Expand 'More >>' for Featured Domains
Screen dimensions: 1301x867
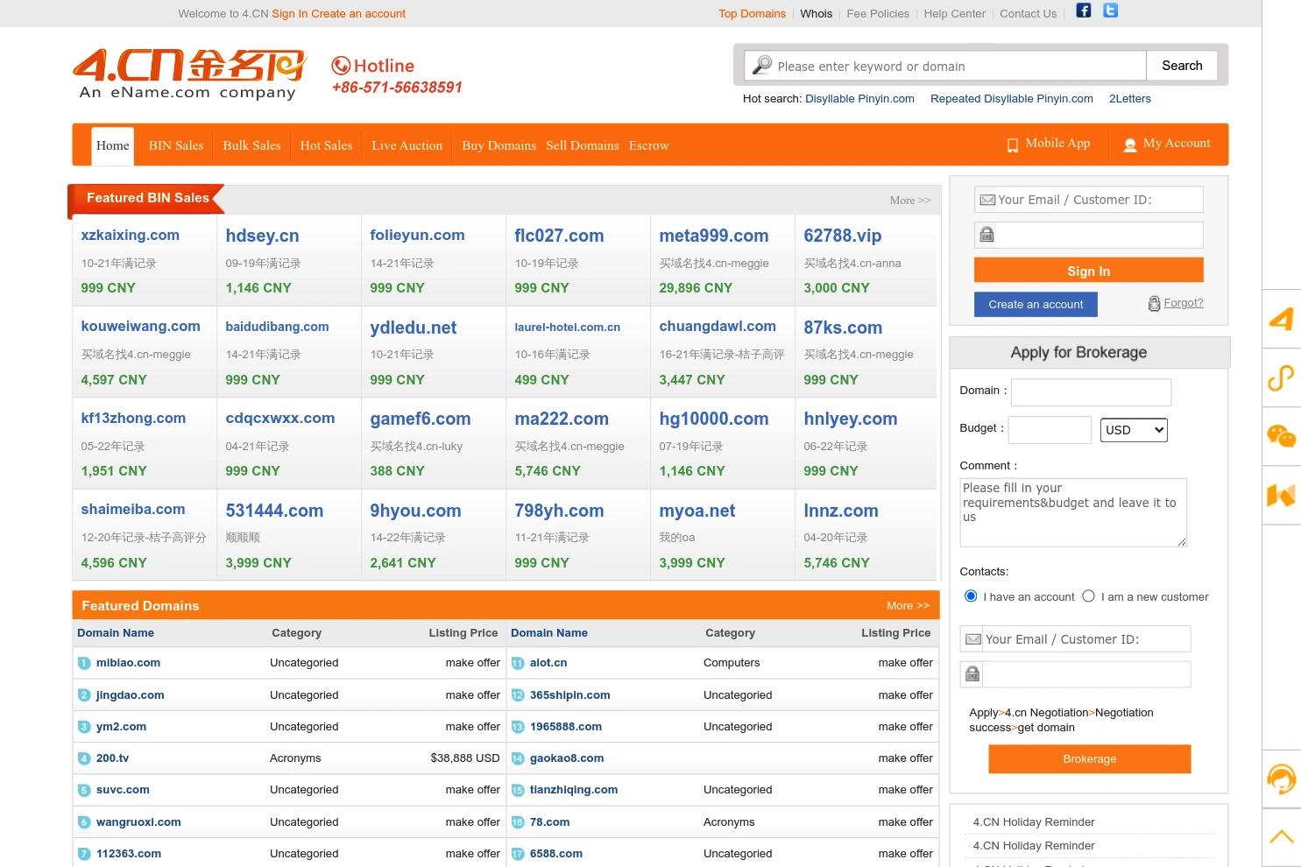click(x=907, y=605)
